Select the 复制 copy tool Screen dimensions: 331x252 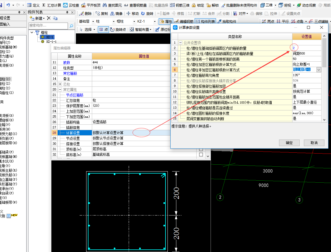pyautogui.click(x=102, y=13)
